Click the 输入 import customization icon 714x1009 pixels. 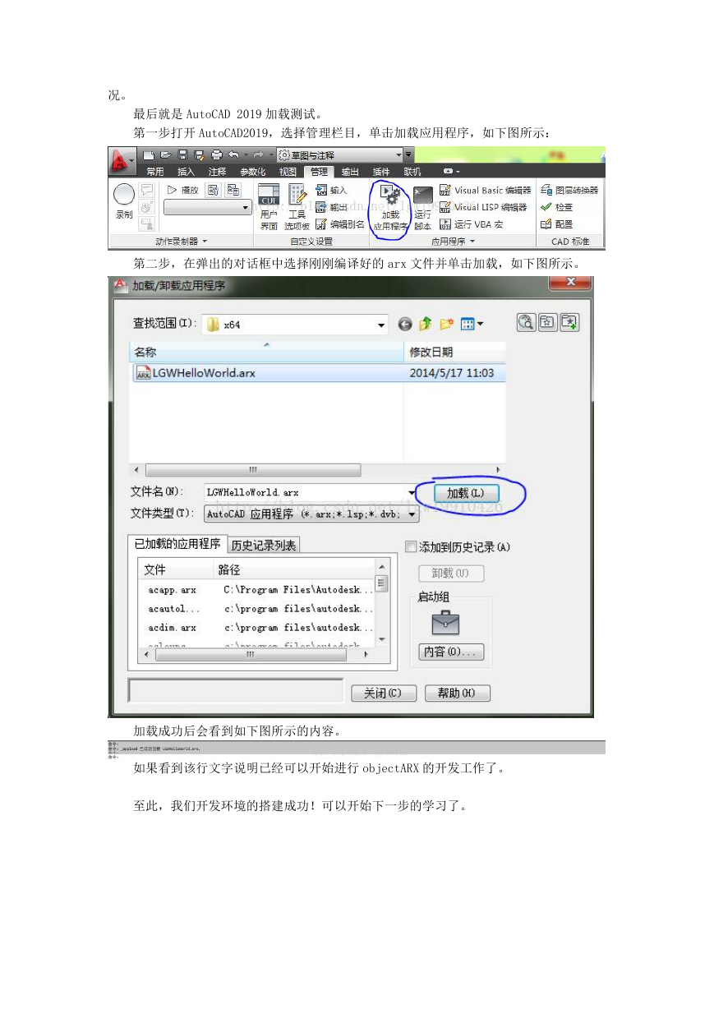tap(321, 190)
